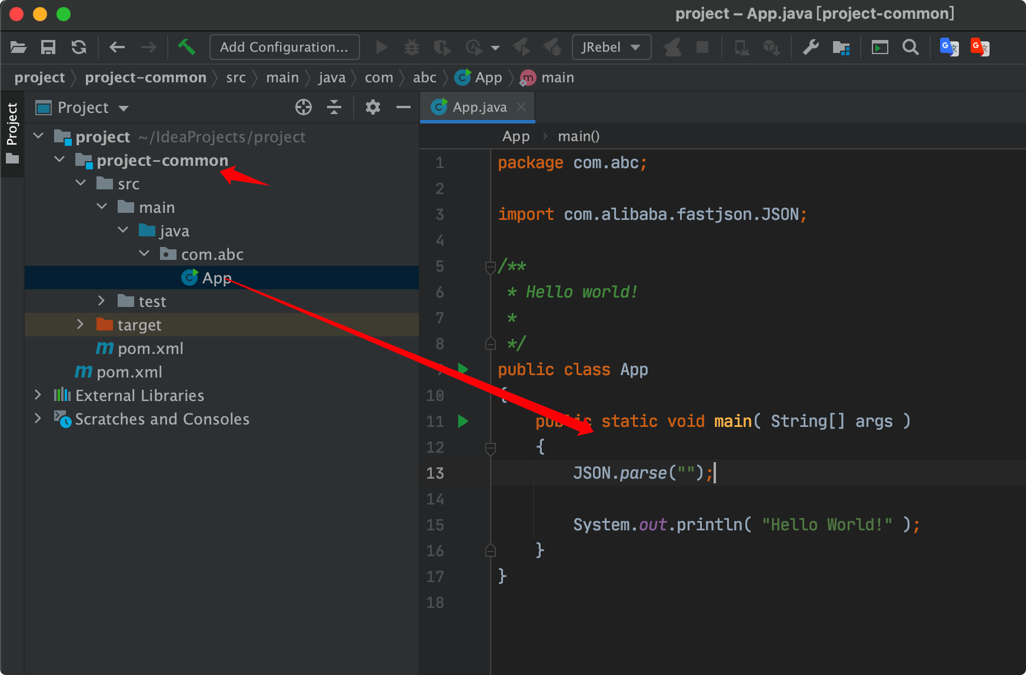The width and height of the screenshot is (1026, 675).
Task: Open Settings via wrench icon
Action: tap(811, 47)
